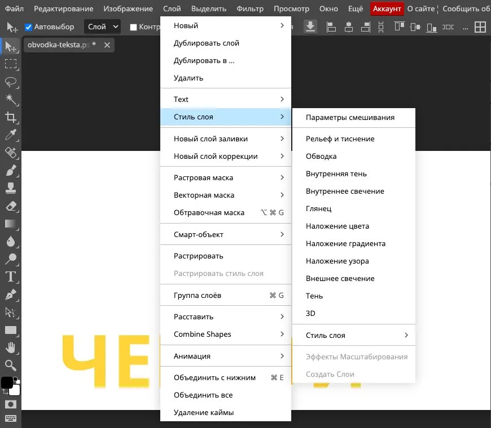Choose Тень layer style option

tap(354, 296)
